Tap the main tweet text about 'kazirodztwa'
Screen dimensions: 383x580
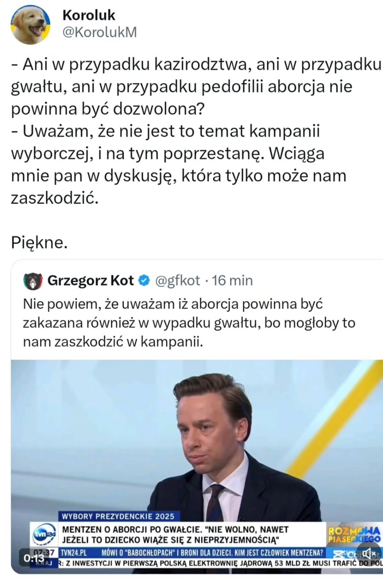(x=196, y=131)
